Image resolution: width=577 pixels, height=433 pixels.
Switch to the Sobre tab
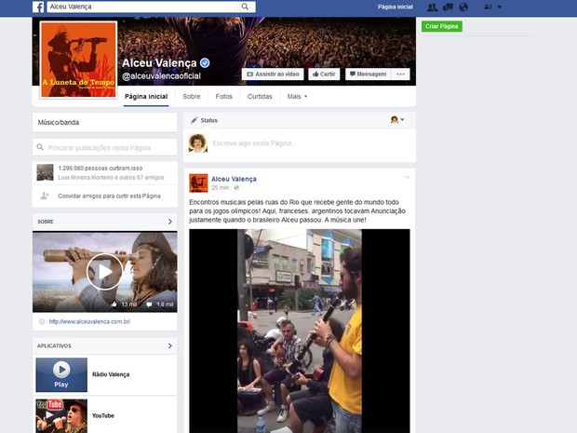pos(192,97)
